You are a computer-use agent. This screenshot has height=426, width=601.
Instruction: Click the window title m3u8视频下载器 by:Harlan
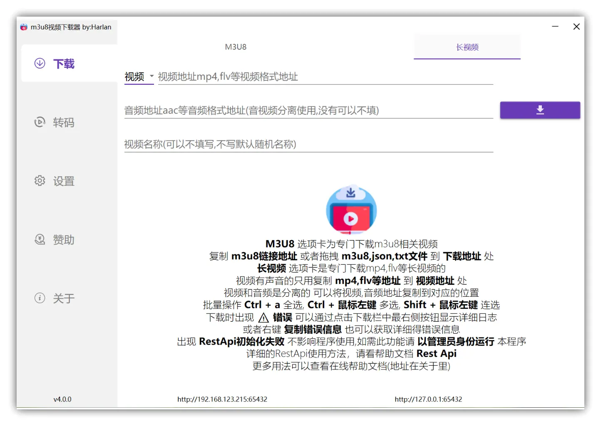pos(71,27)
